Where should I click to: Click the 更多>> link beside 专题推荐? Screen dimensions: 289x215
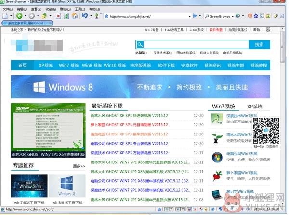click(x=79, y=166)
